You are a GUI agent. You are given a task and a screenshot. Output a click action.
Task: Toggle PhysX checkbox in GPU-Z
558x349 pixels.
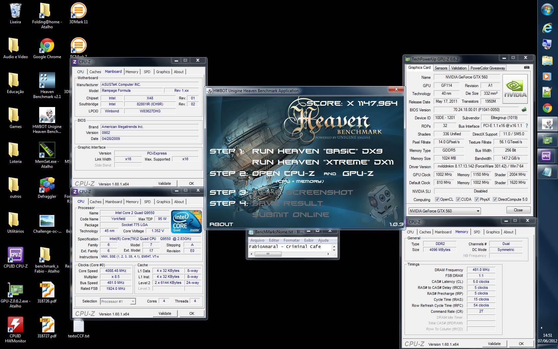point(477,199)
